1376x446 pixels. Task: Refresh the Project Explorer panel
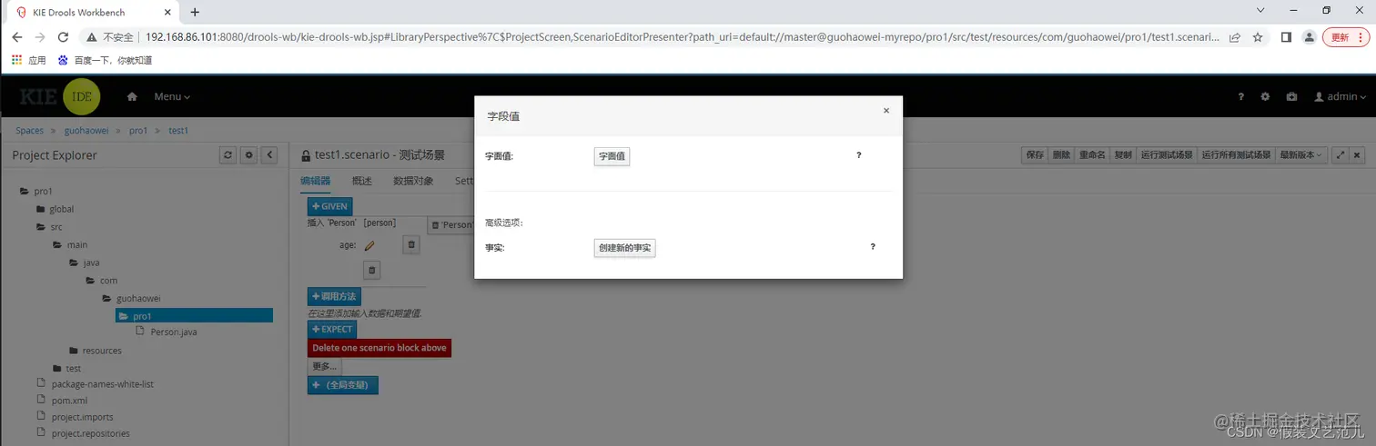tap(229, 155)
